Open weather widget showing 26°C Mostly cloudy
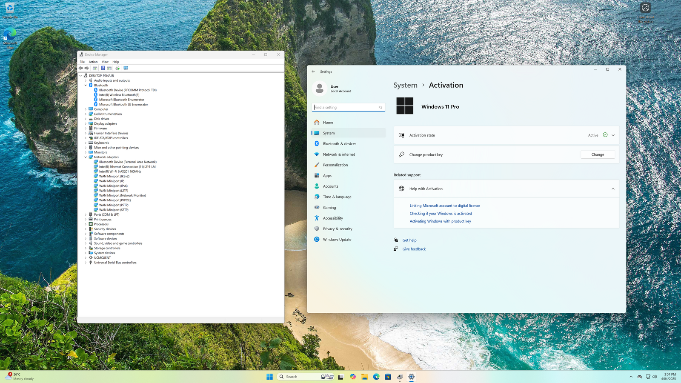The width and height of the screenshot is (681, 383). pos(20,377)
